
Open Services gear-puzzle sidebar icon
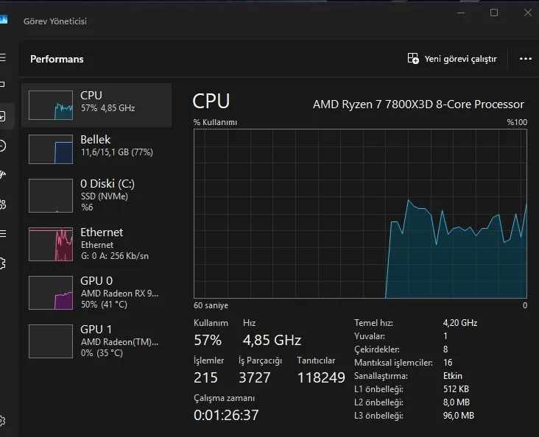3,263
